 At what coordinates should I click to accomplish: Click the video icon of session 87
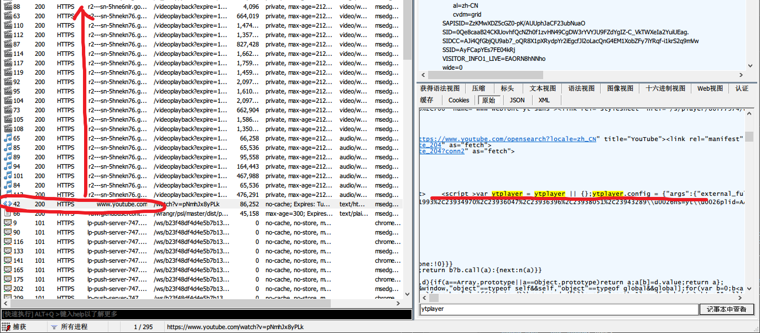[x=8, y=44]
